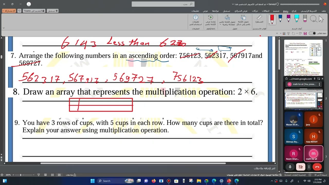
Task: Click Notes (ملاحظات) in status bar
Action: (x=71, y=175)
